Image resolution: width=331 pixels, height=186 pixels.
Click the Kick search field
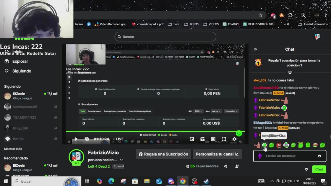[x=165, y=37]
